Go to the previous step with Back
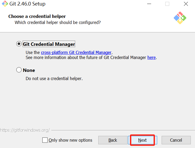The width and height of the screenshot is (195, 148). click(113, 140)
